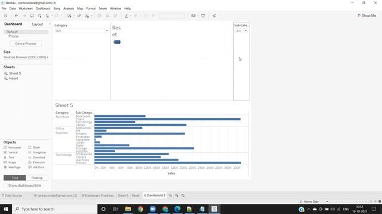Select Sheet 5 in the Sheets list
The width and height of the screenshot is (382, 214).
pos(15,73)
